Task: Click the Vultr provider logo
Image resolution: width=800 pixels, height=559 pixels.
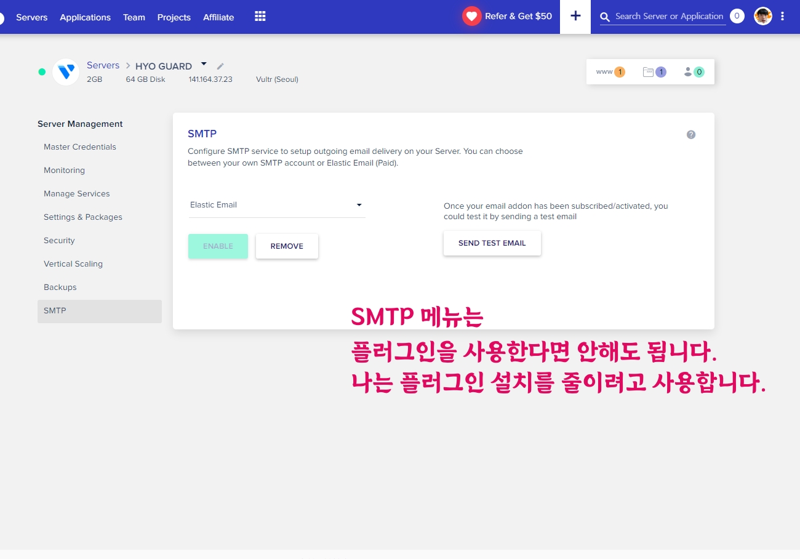Action: point(66,72)
